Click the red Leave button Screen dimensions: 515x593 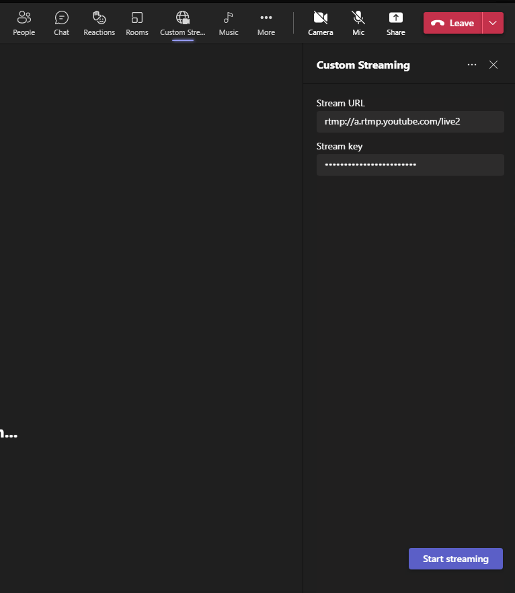click(453, 23)
